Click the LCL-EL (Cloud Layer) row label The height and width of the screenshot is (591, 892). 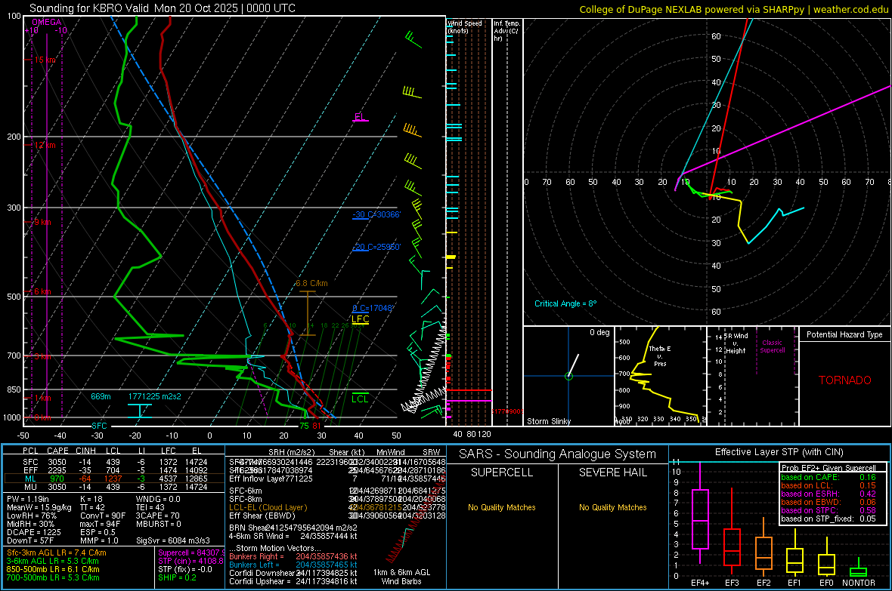(268, 507)
